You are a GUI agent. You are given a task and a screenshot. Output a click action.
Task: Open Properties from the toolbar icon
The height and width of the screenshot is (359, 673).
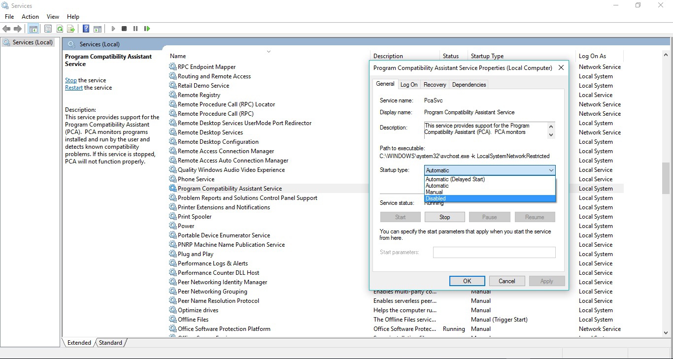coord(48,29)
